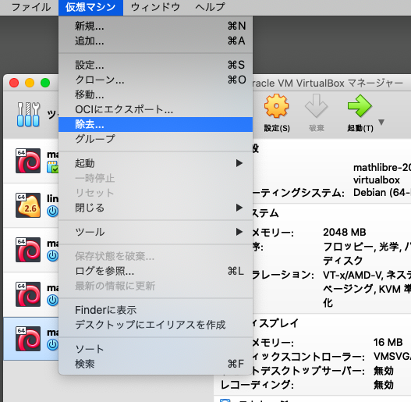Click the 2048 MB memory value
Viewport: 411px width, 402px height.
click(345, 233)
